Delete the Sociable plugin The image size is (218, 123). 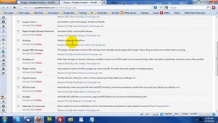point(39,100)
